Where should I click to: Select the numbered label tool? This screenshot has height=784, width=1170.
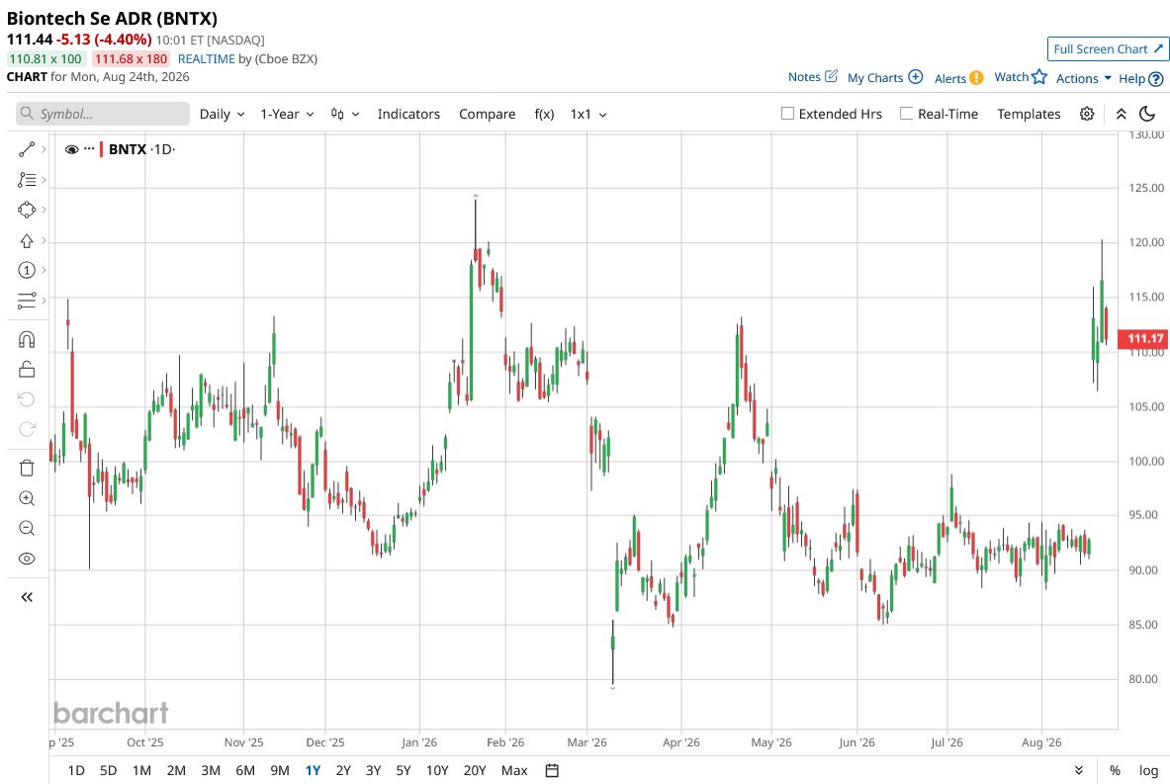(x=26, y=270)
